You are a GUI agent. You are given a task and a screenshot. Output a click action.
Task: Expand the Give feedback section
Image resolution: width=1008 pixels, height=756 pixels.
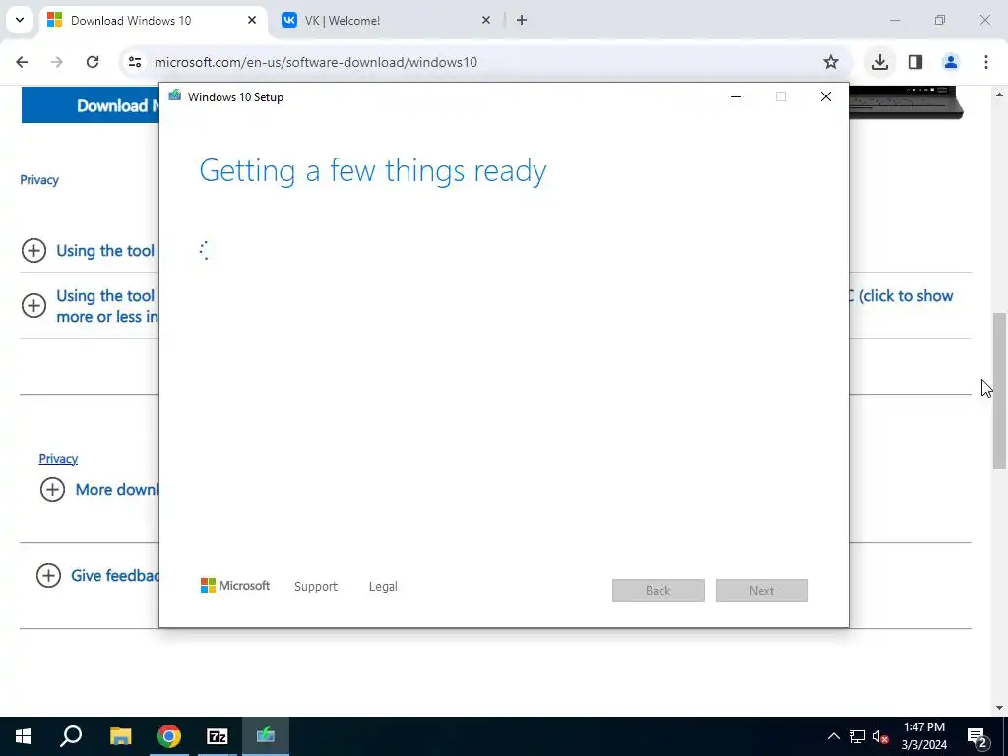click(x=48, y=575)
